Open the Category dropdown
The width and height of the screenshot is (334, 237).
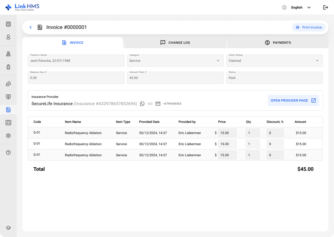click(175, 61)
